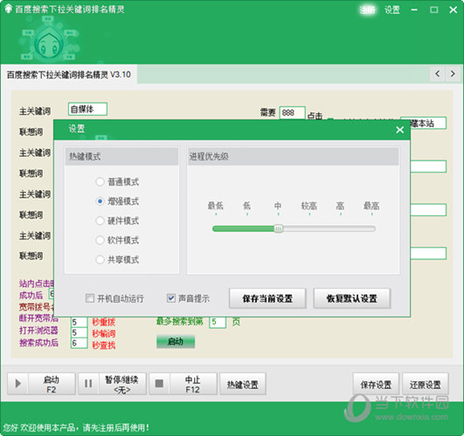Click the green 启动 button

pos(176,342)
